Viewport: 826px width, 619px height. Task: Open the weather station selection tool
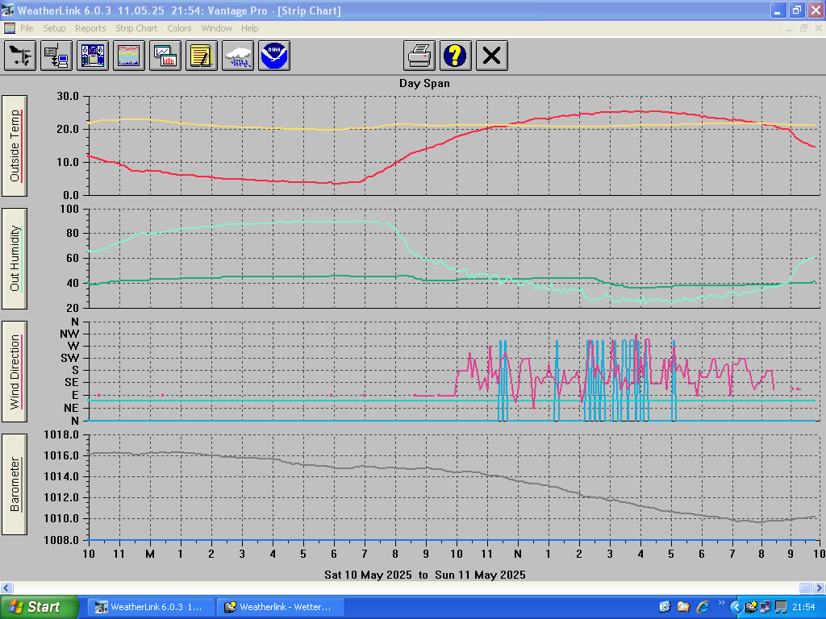[20, 56]
